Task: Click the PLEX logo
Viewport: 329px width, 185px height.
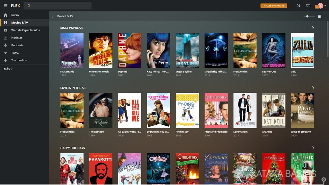Action: click(15, 5)
